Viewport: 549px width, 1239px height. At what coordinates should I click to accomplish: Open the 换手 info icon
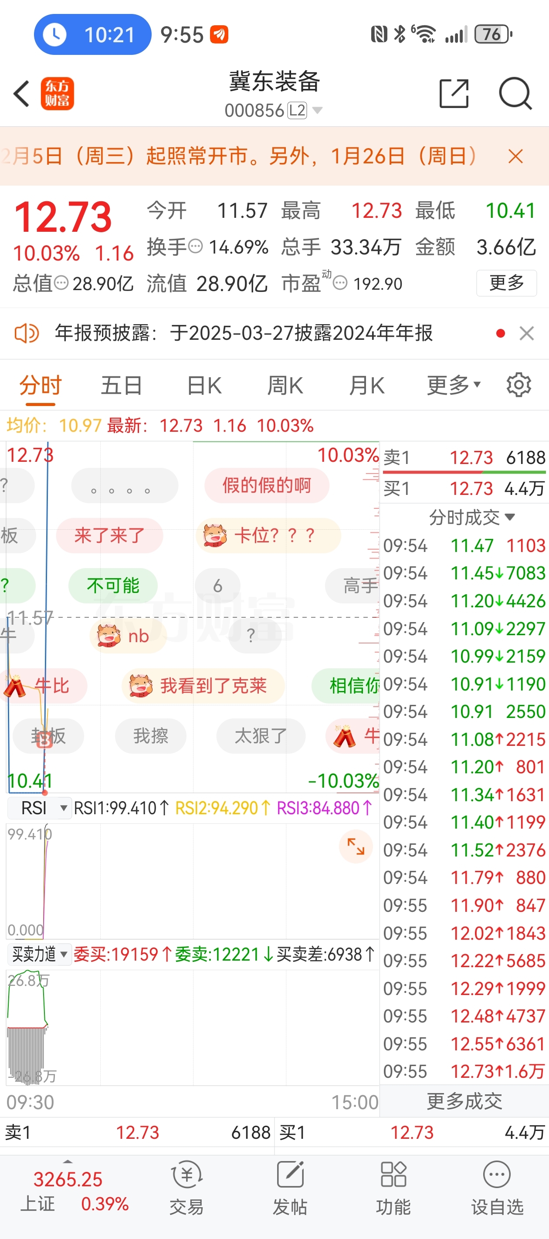pyautogui.click(x=195, y=247)
